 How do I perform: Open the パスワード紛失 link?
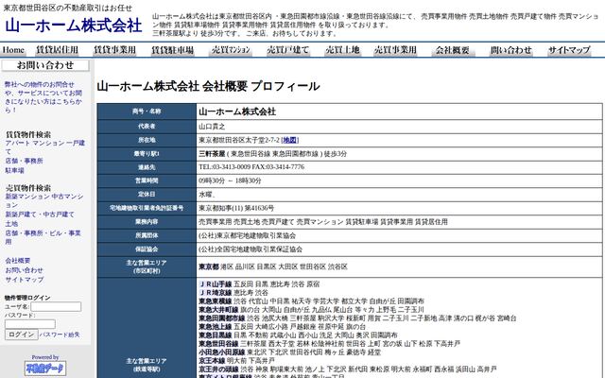[x=60, y=335]
